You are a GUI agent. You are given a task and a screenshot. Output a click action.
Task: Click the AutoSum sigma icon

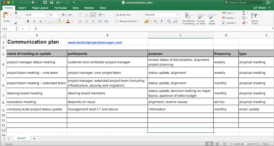coord(244,13)
